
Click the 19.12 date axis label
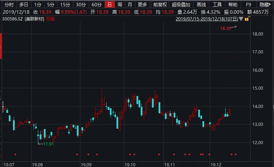(216, 165)
